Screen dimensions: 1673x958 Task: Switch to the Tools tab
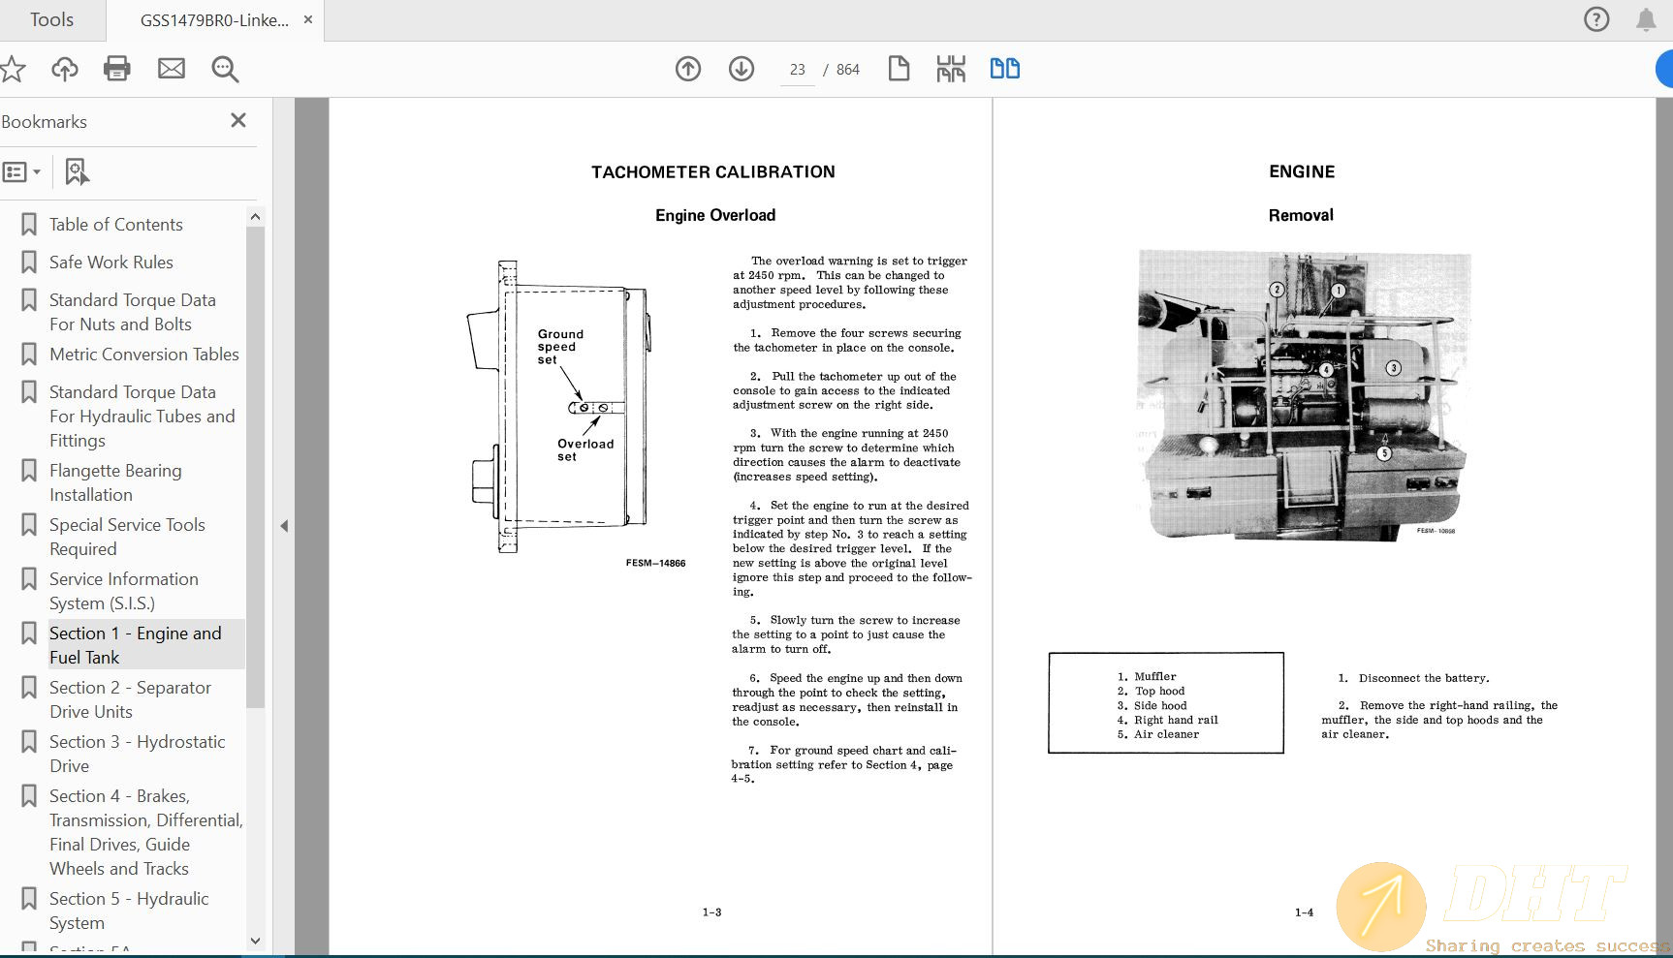point(51,20)
